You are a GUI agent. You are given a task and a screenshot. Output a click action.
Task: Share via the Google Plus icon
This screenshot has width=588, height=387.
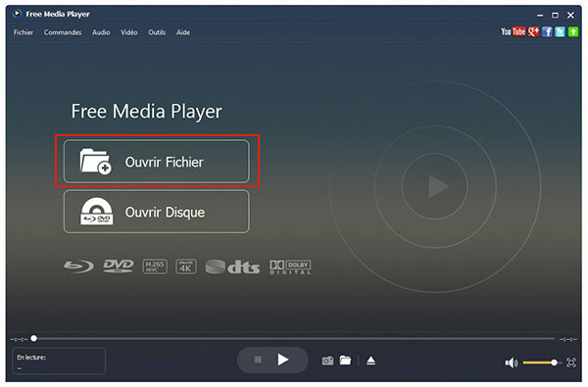click(x=534, y=32)
